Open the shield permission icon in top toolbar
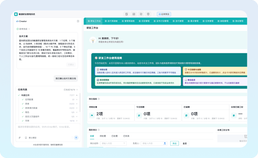Image resolution: width=258 pixels, height=158 pixels. pos(148,14)
